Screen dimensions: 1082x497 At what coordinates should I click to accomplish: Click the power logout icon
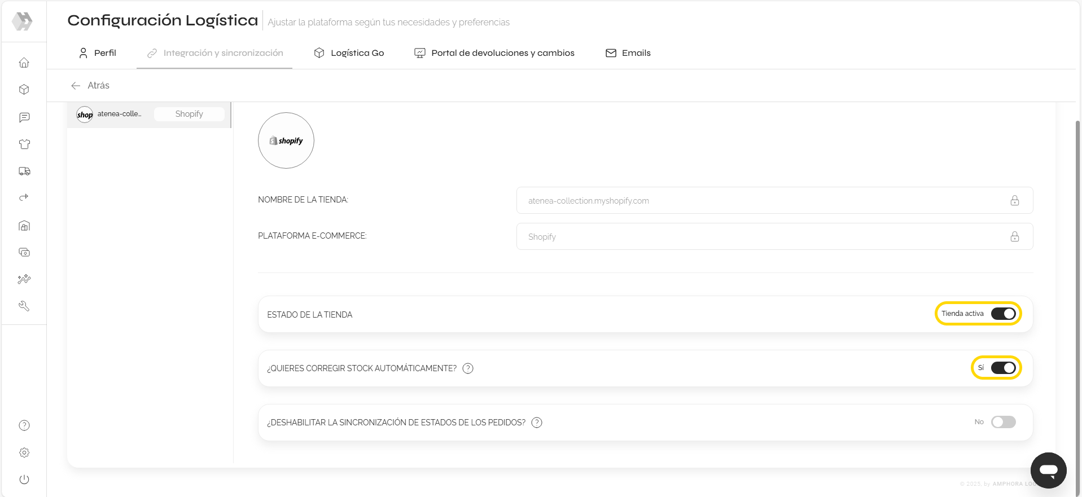pyautogui.click(x=24, y=480)
